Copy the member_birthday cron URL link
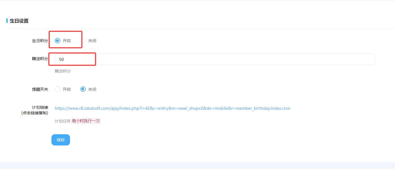This screenshot has height=173, width=395. tap(172, 108)
